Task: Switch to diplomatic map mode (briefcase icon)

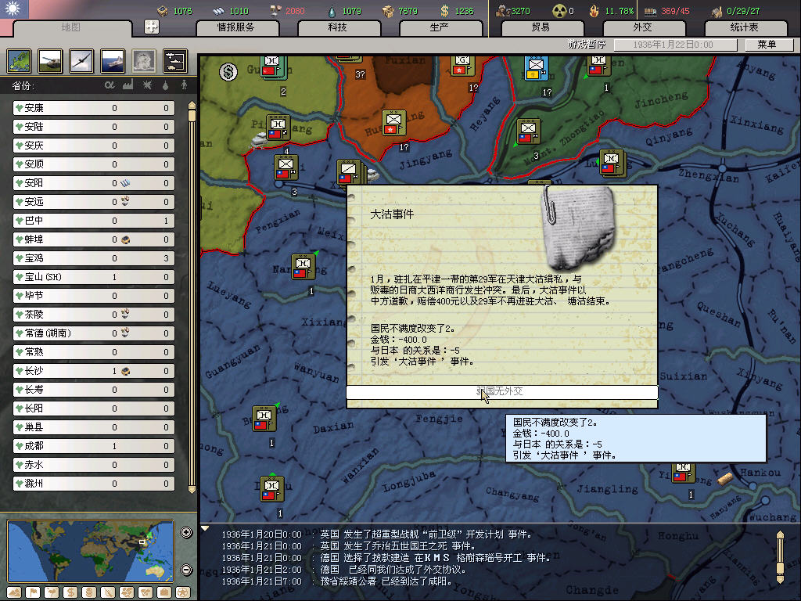Action: 164,592
